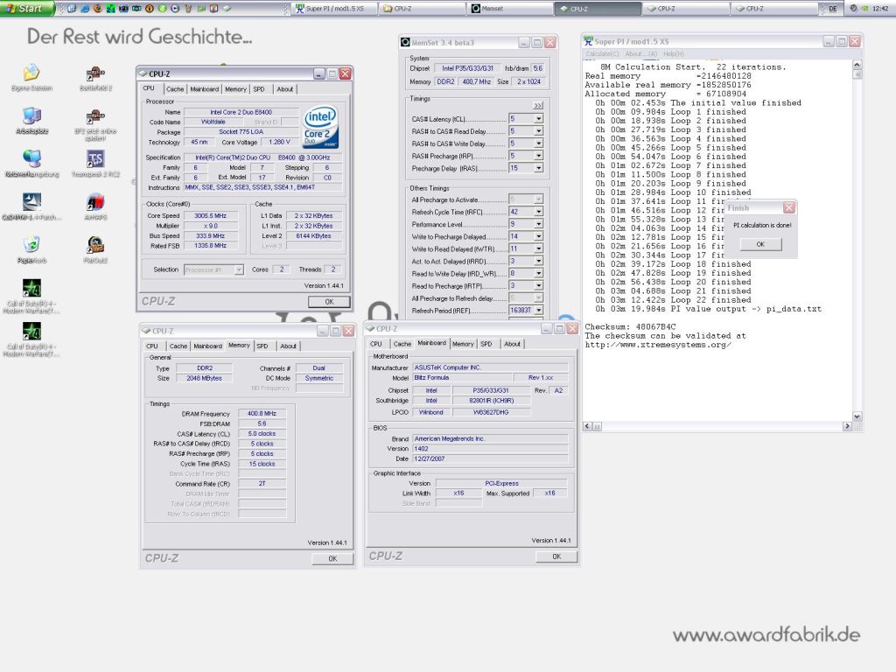Image resolution: width=896 pixels, height=672 pixels.
Task: Click OK in CPU-Z Mainboard window
Action: (556, 556)
